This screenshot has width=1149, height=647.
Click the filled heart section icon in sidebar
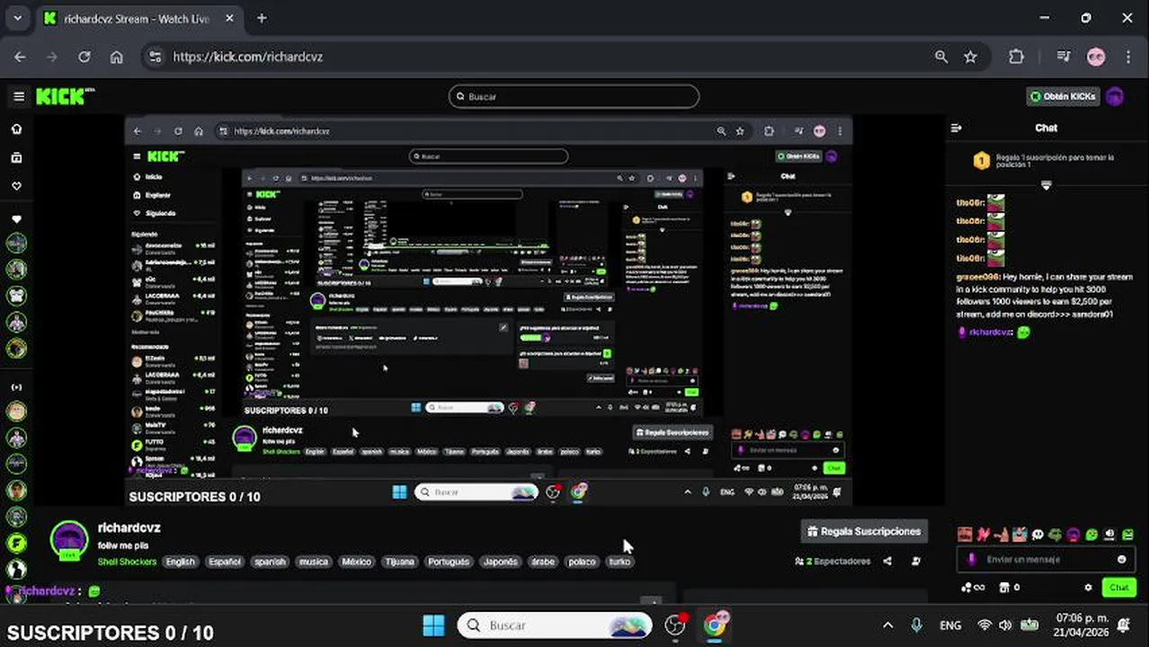coord(16,218)
